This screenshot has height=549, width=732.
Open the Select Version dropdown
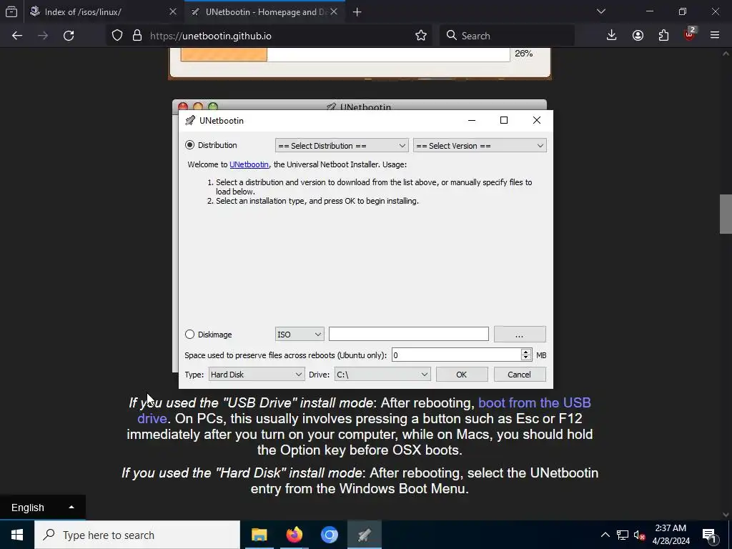point(480,146)
